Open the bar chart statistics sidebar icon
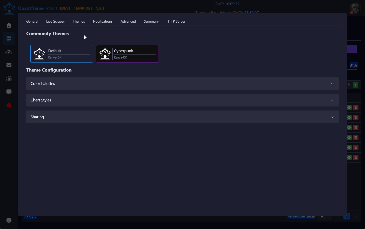This screenshot has height=229, width=365. (x=9, y=78)
